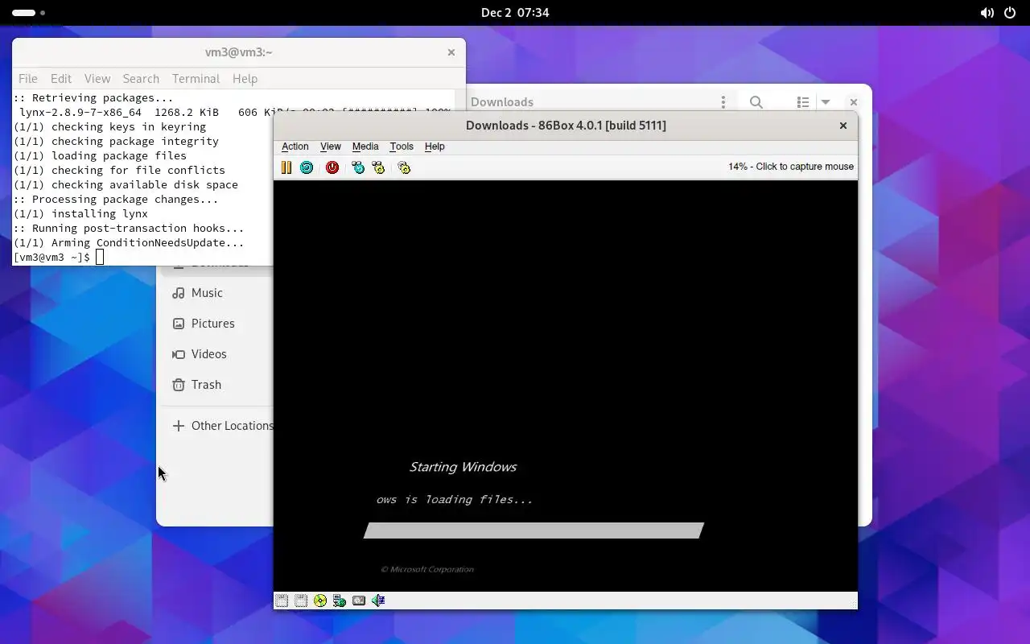Open the terminal Edit menu

[x=61, y=79]
